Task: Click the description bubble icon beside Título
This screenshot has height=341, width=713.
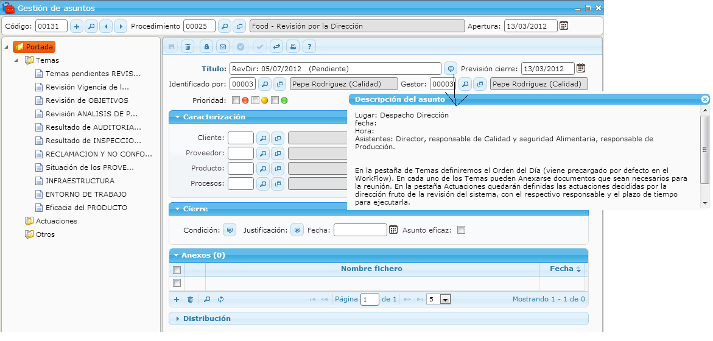Action: point(450,69)
